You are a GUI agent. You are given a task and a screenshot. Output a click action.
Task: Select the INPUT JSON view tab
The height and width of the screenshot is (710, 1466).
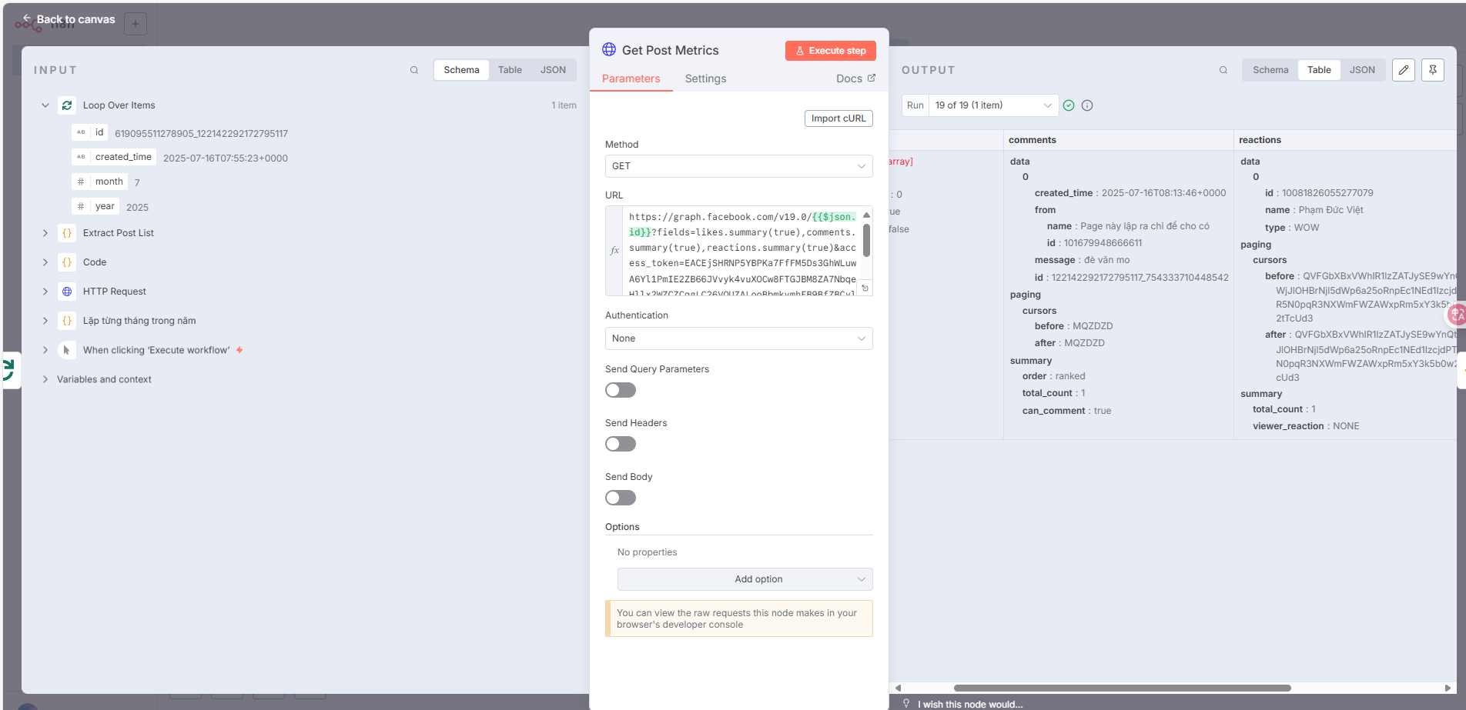pos(553,70)
